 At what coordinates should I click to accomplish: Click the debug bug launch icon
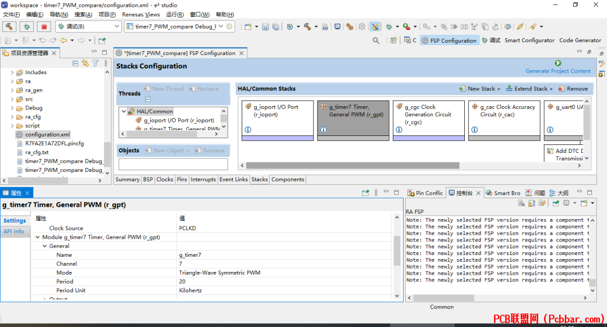tap(27, 26)
